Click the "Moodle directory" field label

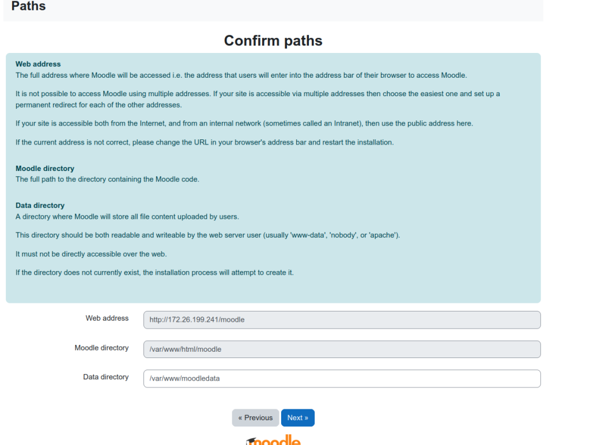(x=101, y=348)
